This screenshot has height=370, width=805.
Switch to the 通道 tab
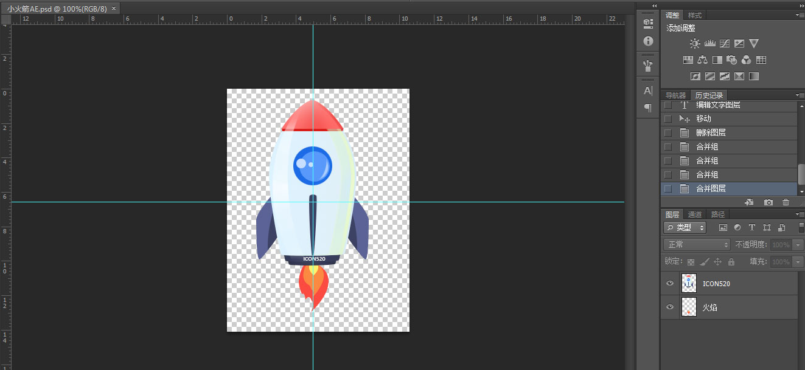(695, 214)
